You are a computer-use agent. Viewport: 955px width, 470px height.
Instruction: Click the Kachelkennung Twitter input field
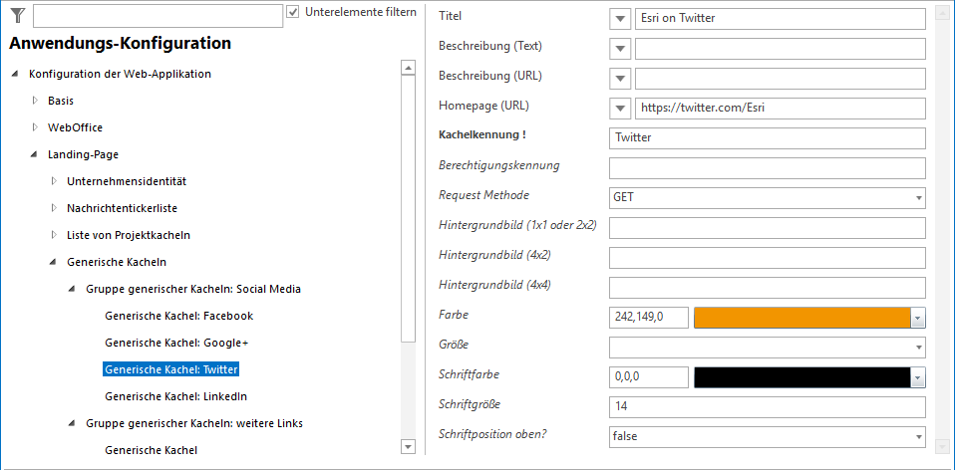click(767, 138)
